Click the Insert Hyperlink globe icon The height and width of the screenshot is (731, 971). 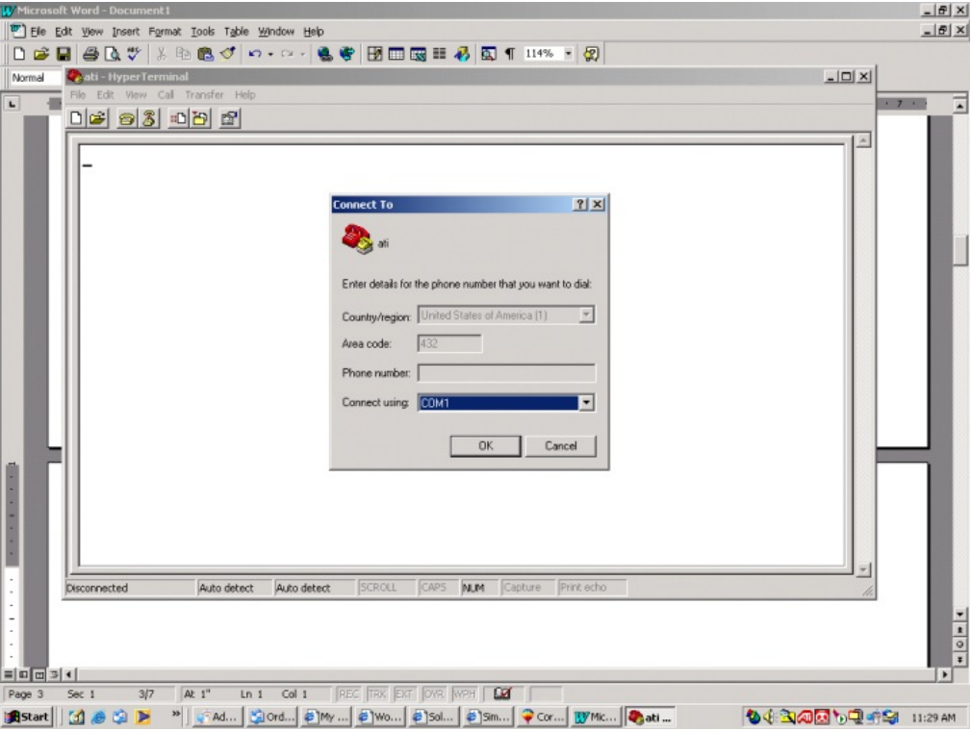tap(324, 54)
